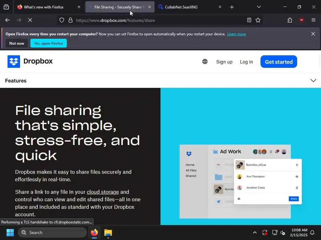Open Firefox from the taskbar

tap(94, 232)
